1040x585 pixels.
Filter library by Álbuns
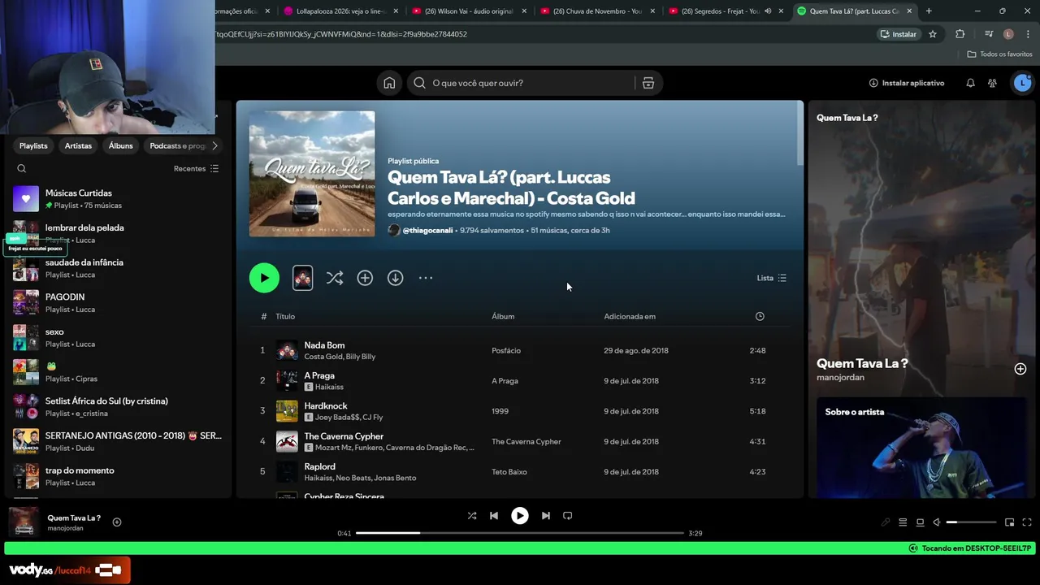120,145
